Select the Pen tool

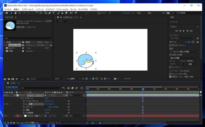50,13
